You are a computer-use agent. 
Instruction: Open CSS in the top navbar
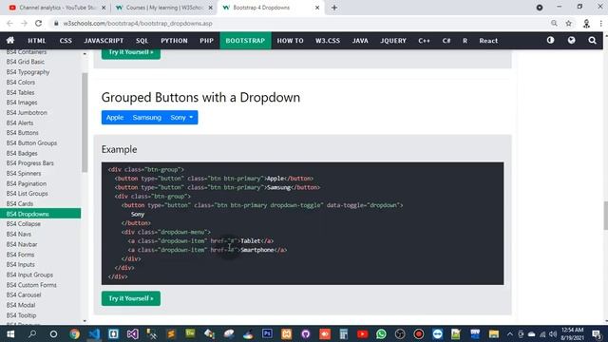tap(66, 40)
